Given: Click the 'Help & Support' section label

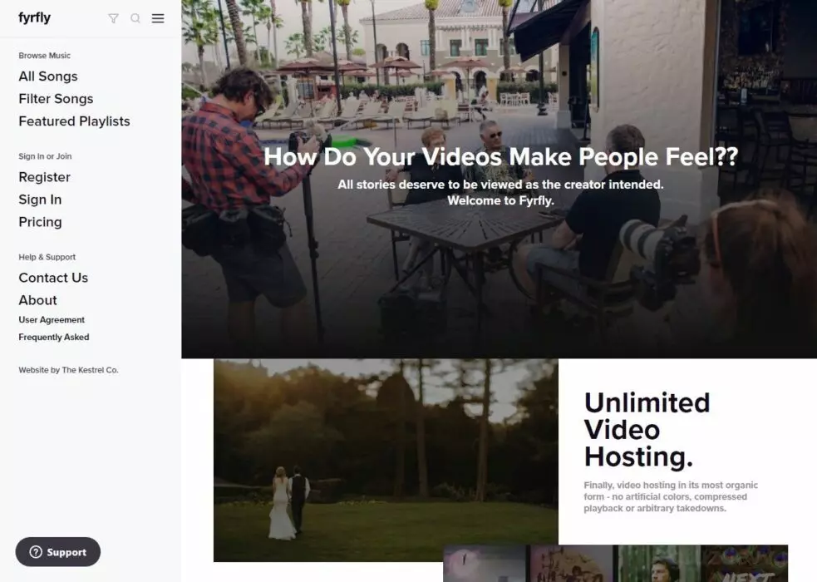Looking at the screenshot, I should point(47,257).
